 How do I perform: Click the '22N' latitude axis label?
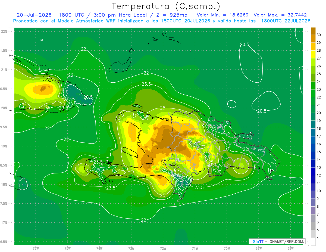(4, 32)
